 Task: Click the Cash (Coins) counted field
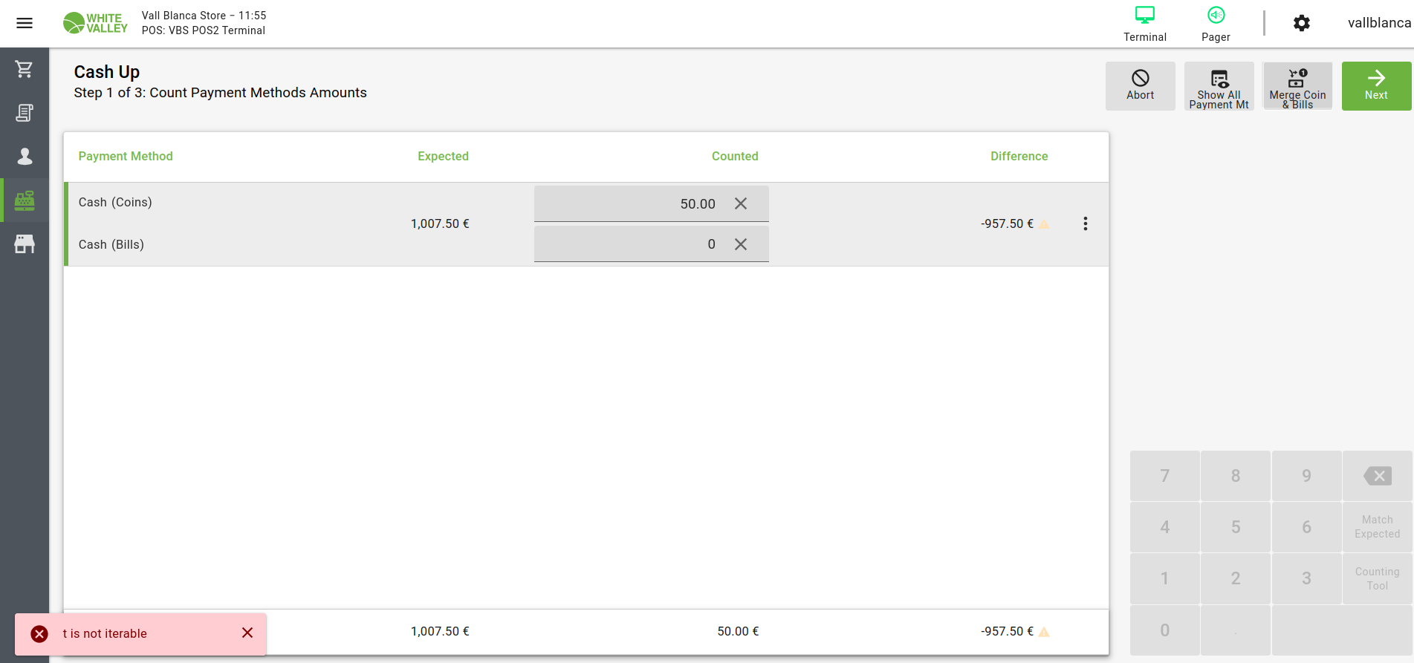pyautogui.click(x=652, y=203)
